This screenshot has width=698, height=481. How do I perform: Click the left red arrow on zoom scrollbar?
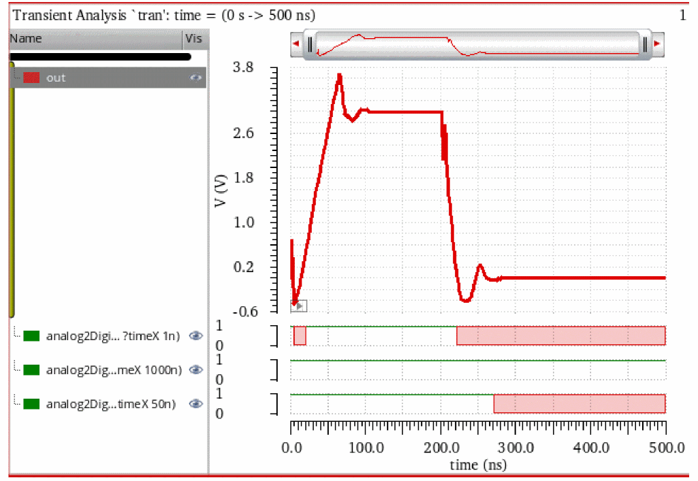296,44
